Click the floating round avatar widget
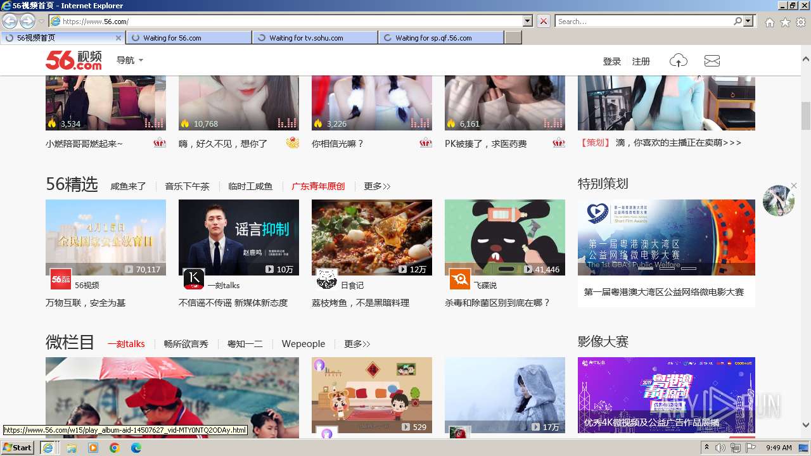Viewport: 811px width, 456px height. [779, 200]
